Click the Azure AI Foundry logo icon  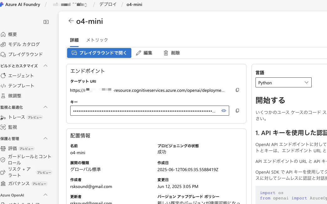pyautogui.click(x=2, y=5)
